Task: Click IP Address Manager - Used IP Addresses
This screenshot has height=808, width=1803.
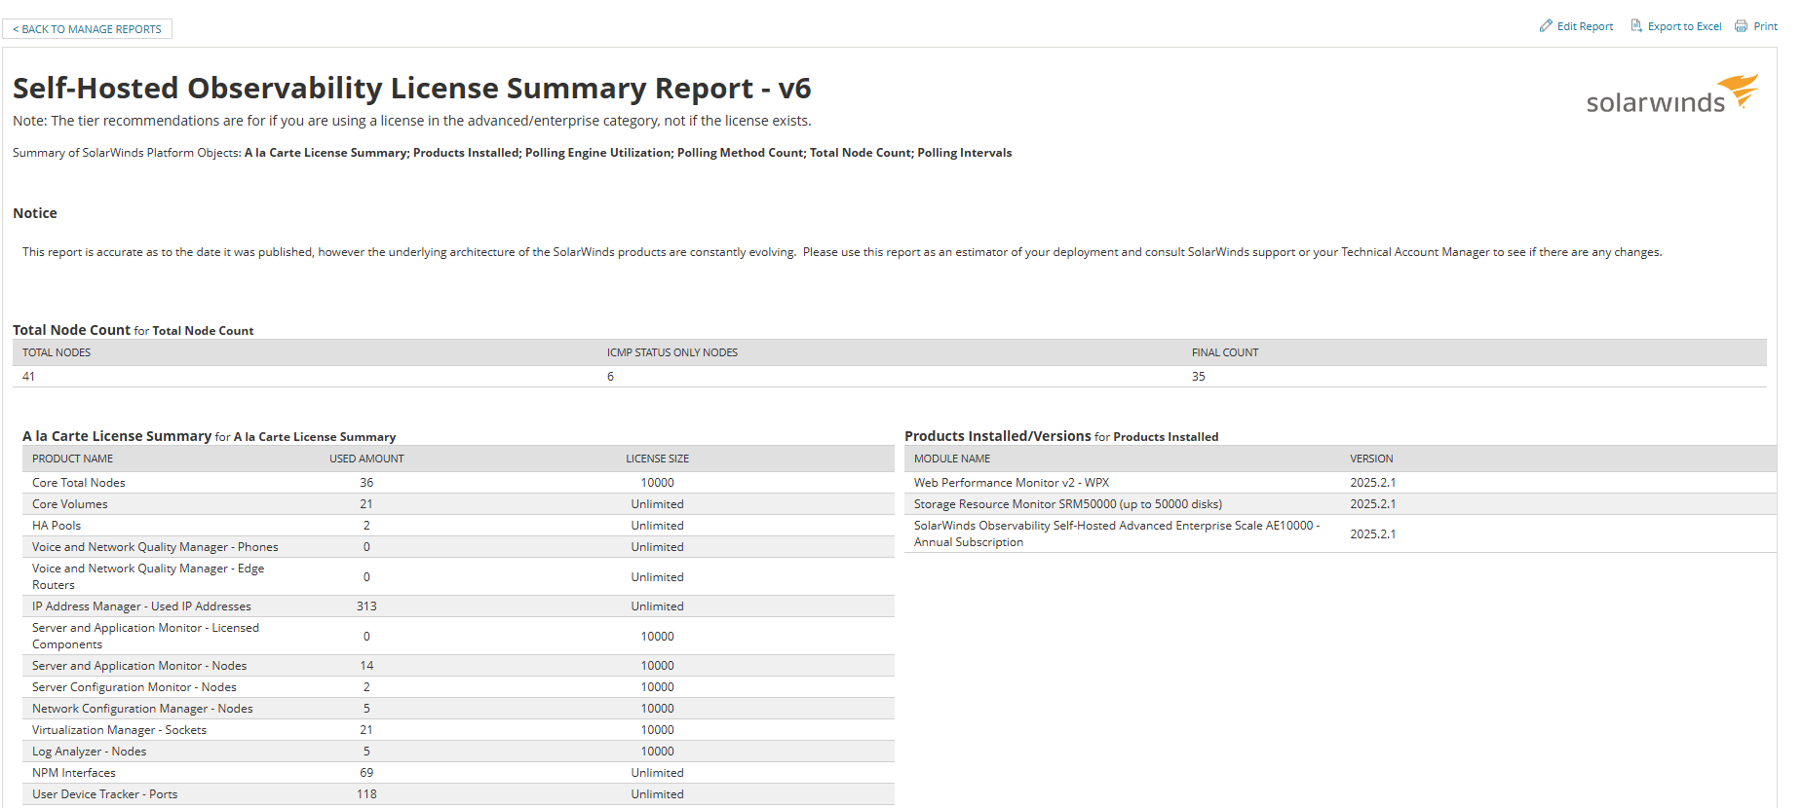Action: click(x=141, y=606)
